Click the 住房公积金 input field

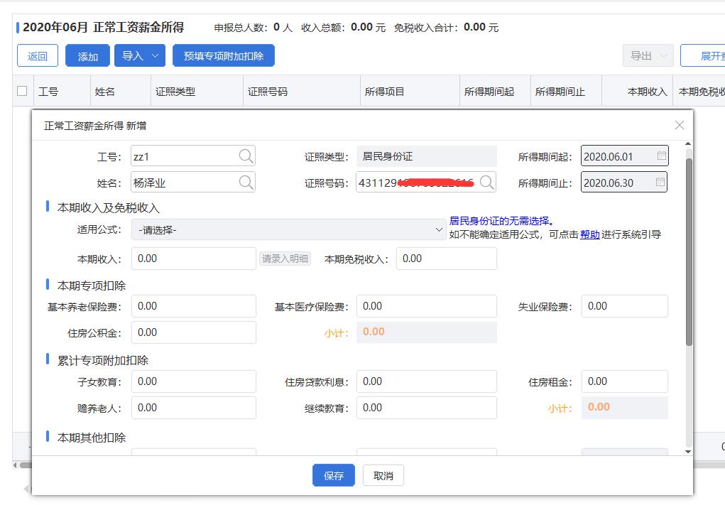click(x=194, y=332)
